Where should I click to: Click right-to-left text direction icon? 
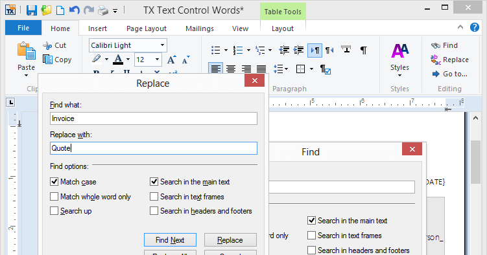329,50
